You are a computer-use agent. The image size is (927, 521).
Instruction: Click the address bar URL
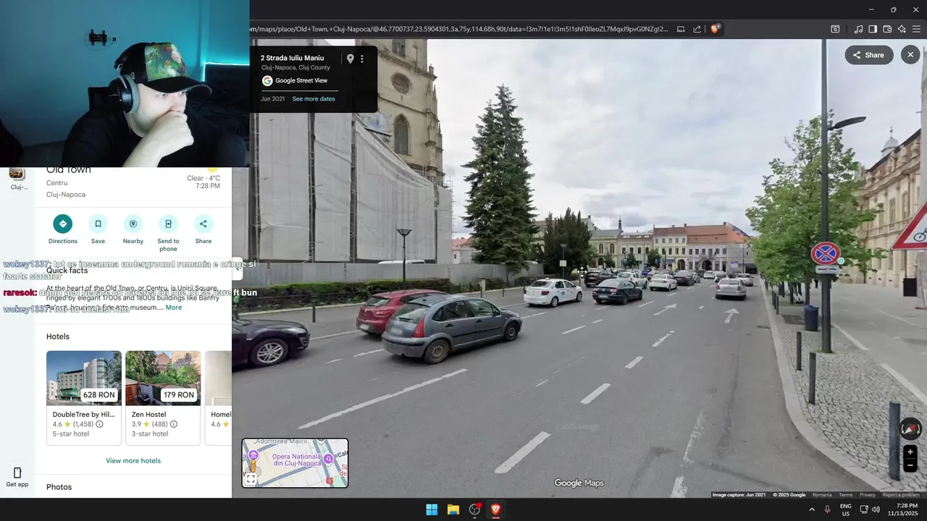[x=459, y=29]
